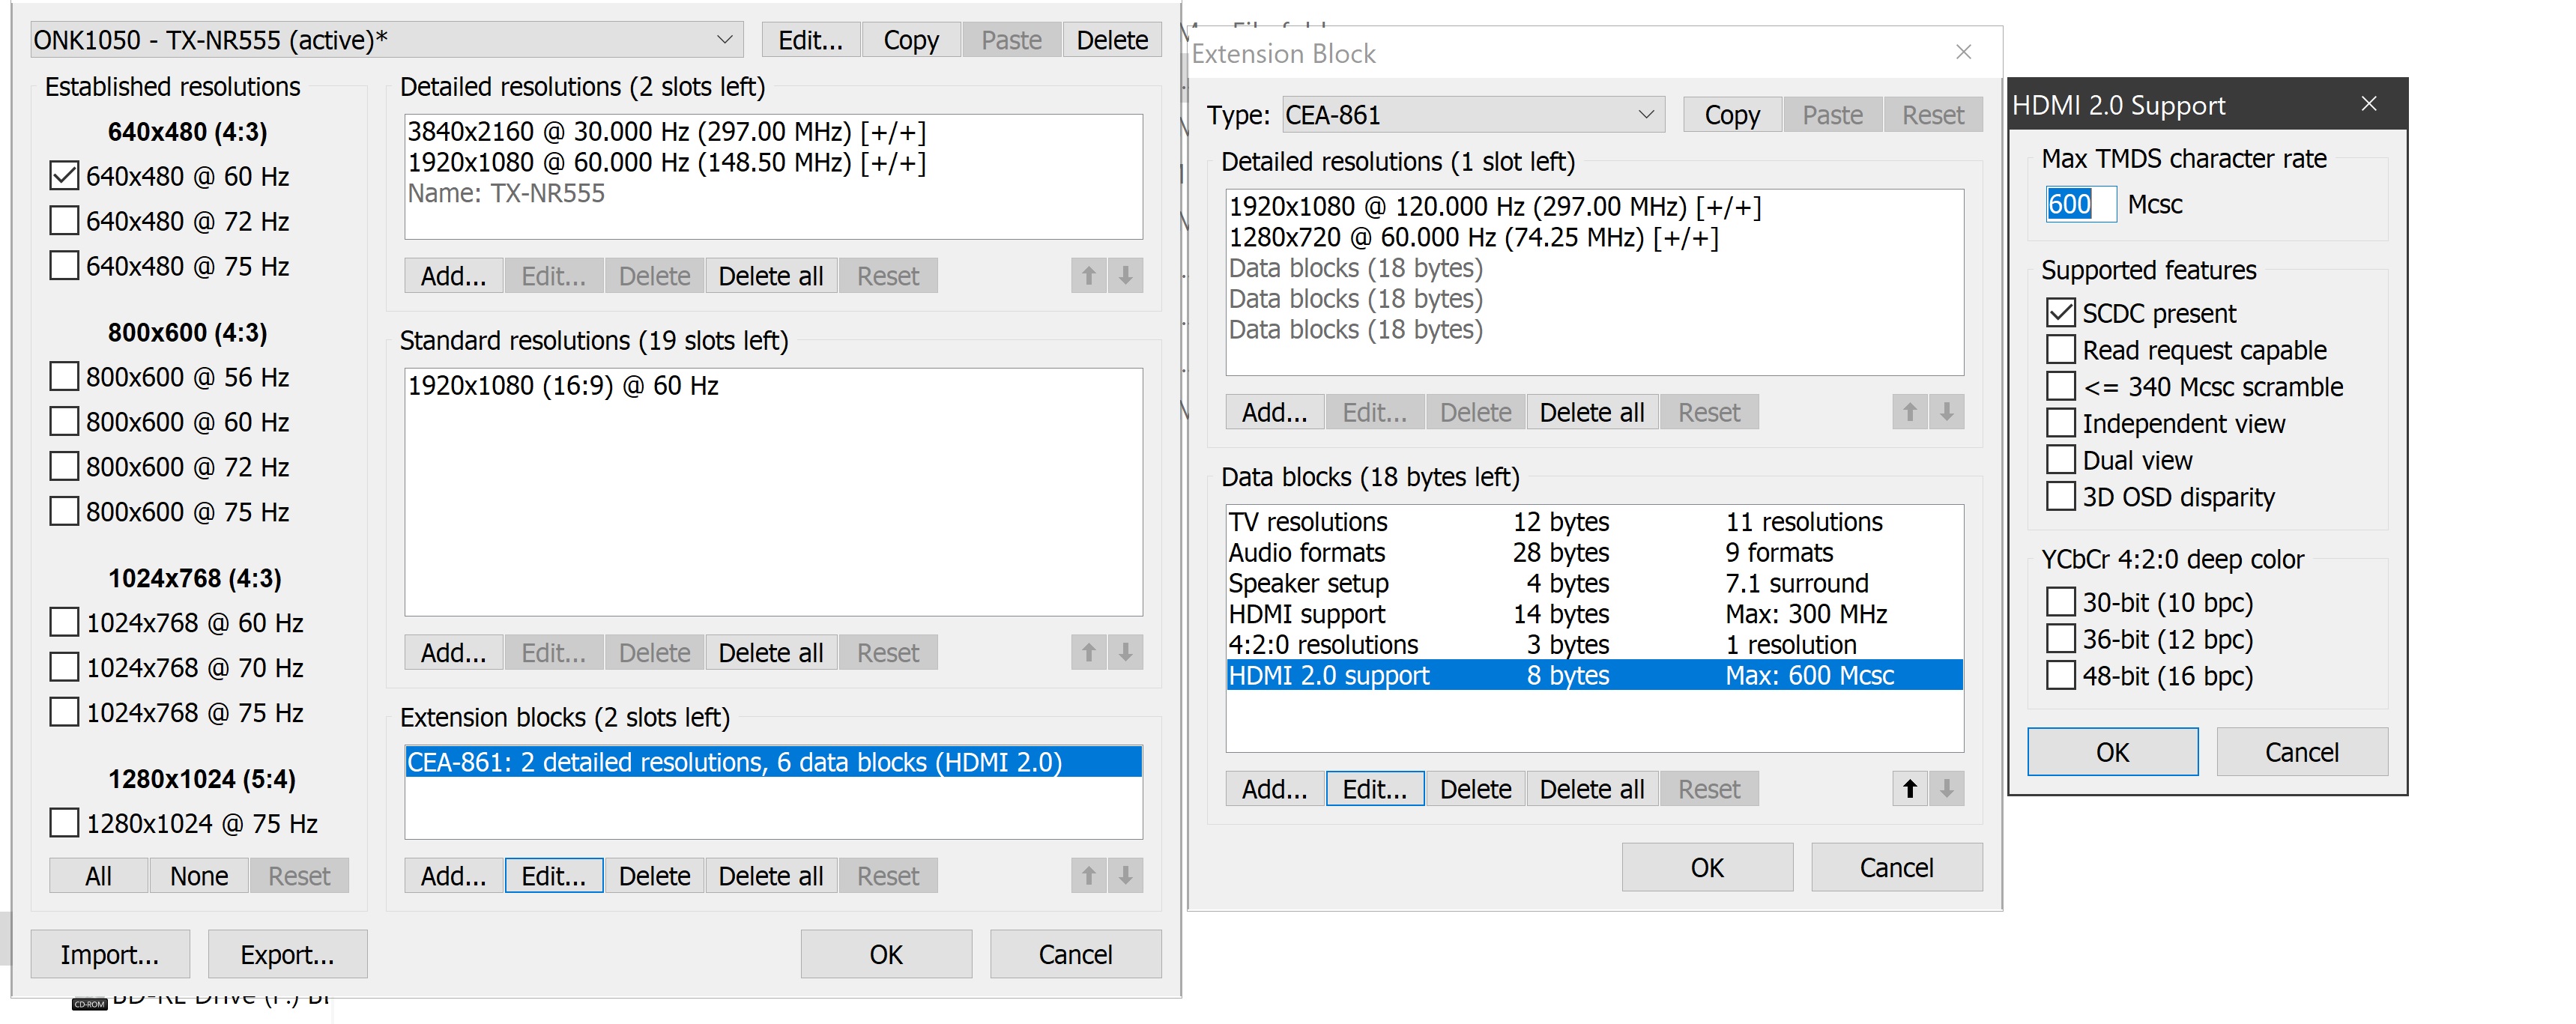Viewport: 2576px width, 1024px height.
Task: Enable 640x480 @ 72 Hz resolution
Action: point(64,221)
